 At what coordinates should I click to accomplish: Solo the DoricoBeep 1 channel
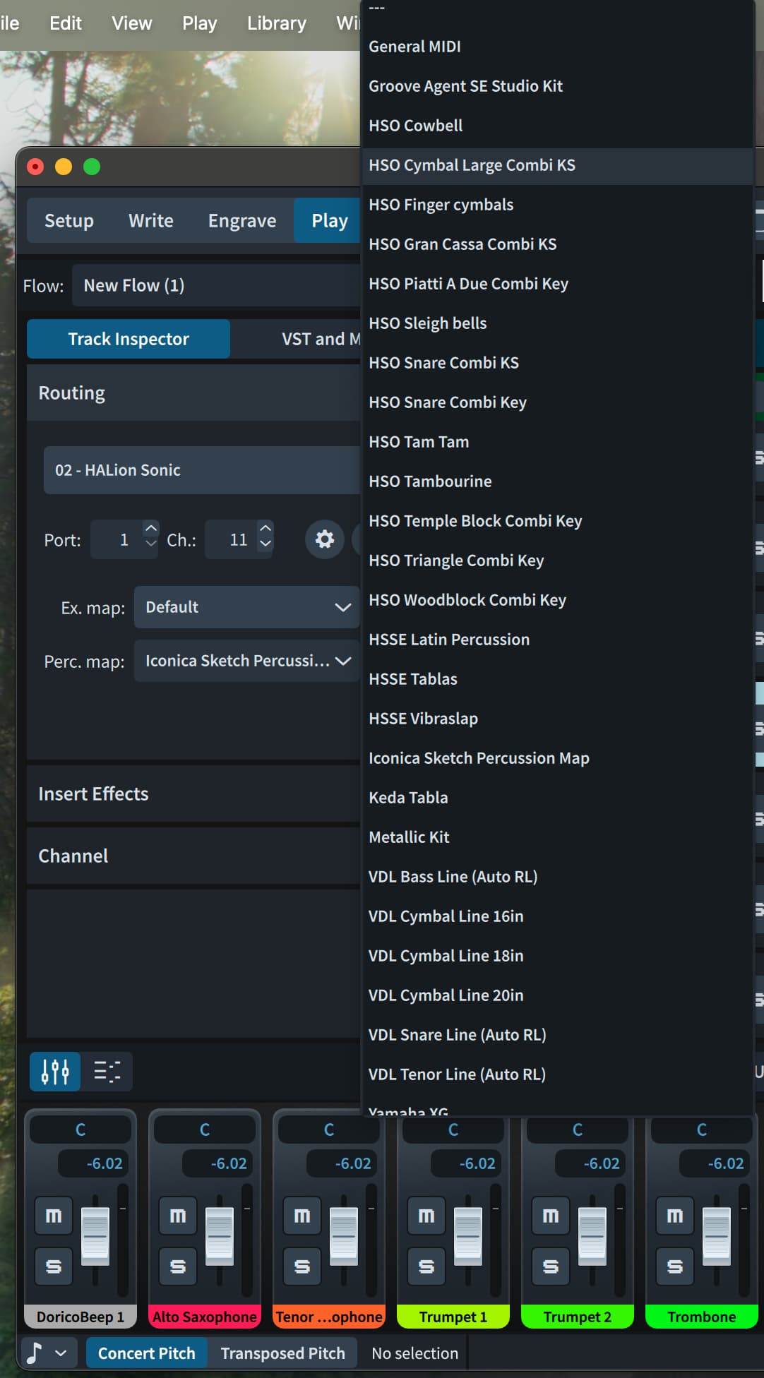click(x=54, y=1266)
